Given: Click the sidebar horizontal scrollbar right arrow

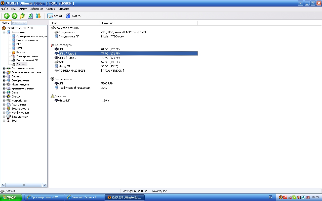Looking at the screenshot, I should 45,185.
